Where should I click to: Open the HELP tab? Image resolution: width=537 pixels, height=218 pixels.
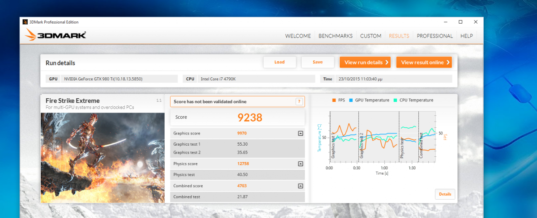pos(466,36)
